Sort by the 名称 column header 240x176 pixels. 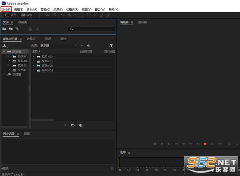(36, 51)
